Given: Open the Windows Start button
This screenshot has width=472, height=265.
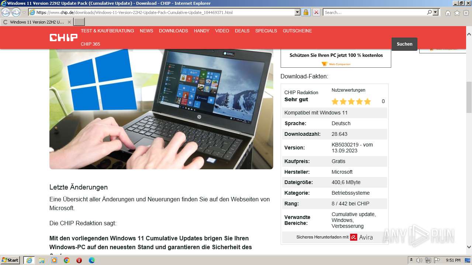Looking at the screenshot, I should [10, 260].
